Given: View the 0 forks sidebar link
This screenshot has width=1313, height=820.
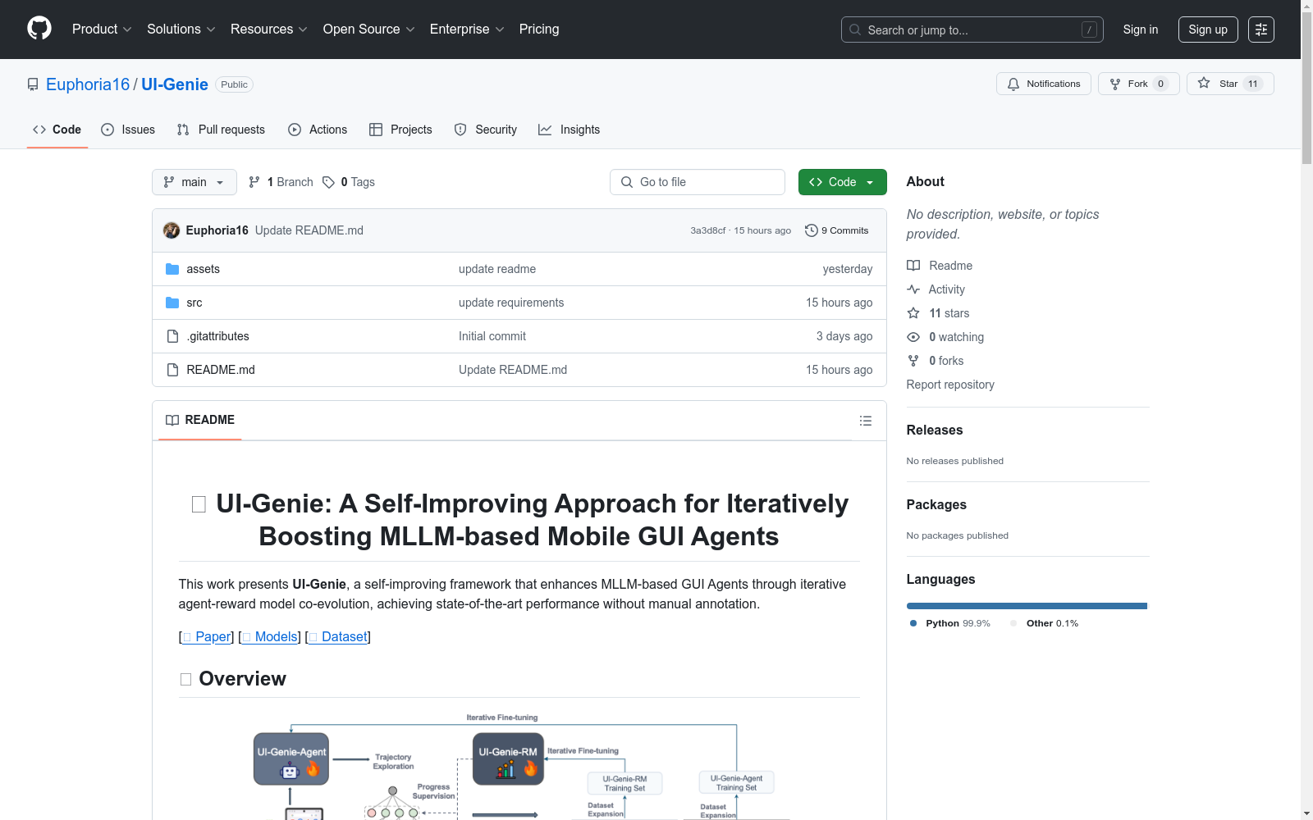Looking at the screenshot, I should (x=936, y=361).
